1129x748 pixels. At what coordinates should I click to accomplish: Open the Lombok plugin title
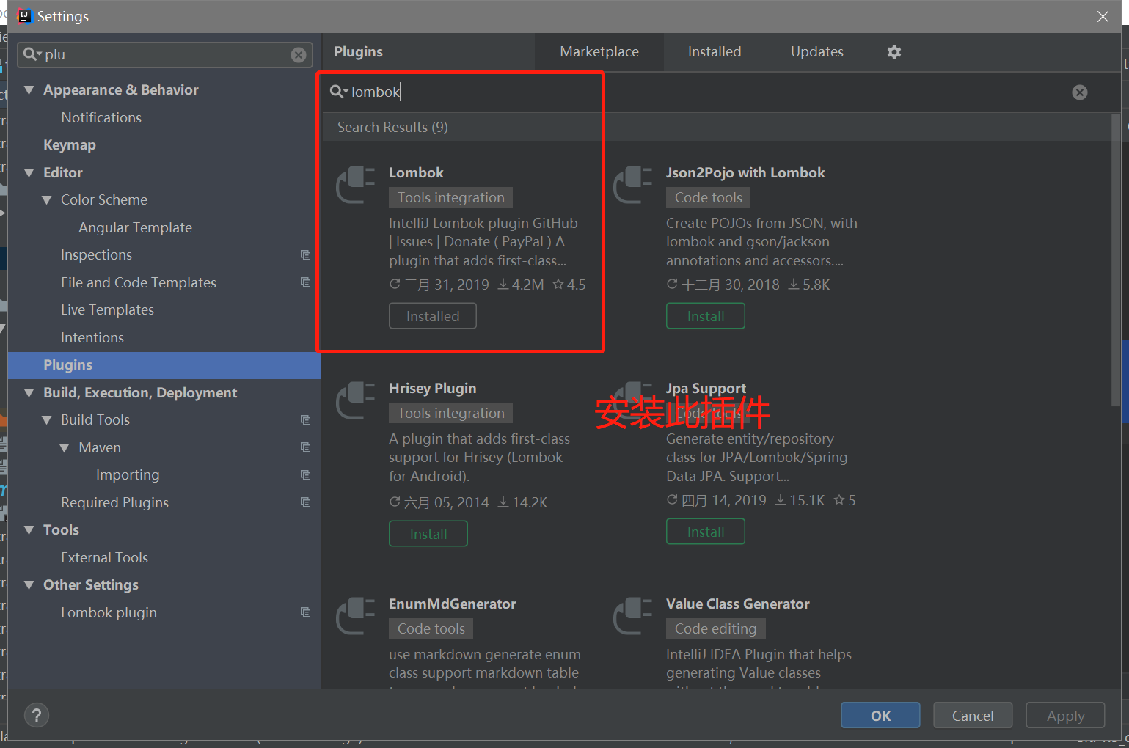(416, 172)
